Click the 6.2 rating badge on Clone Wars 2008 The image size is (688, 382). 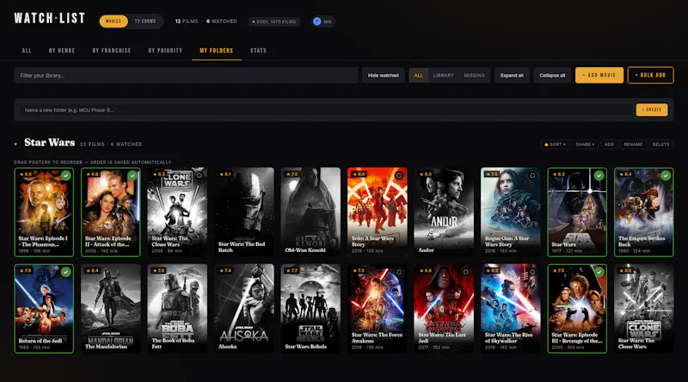[159, 175]
